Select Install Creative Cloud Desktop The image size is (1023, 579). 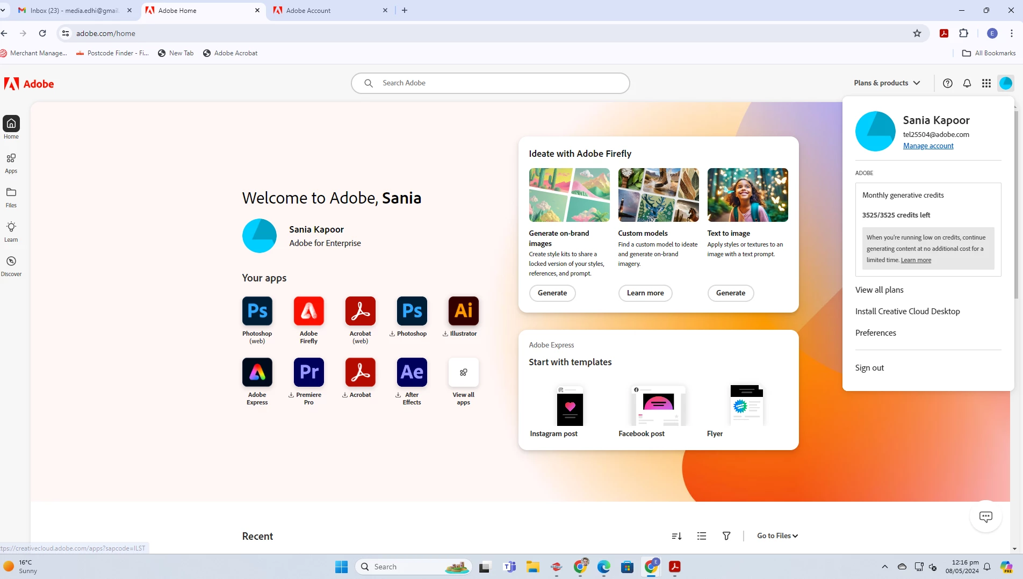tap(907, 312)
